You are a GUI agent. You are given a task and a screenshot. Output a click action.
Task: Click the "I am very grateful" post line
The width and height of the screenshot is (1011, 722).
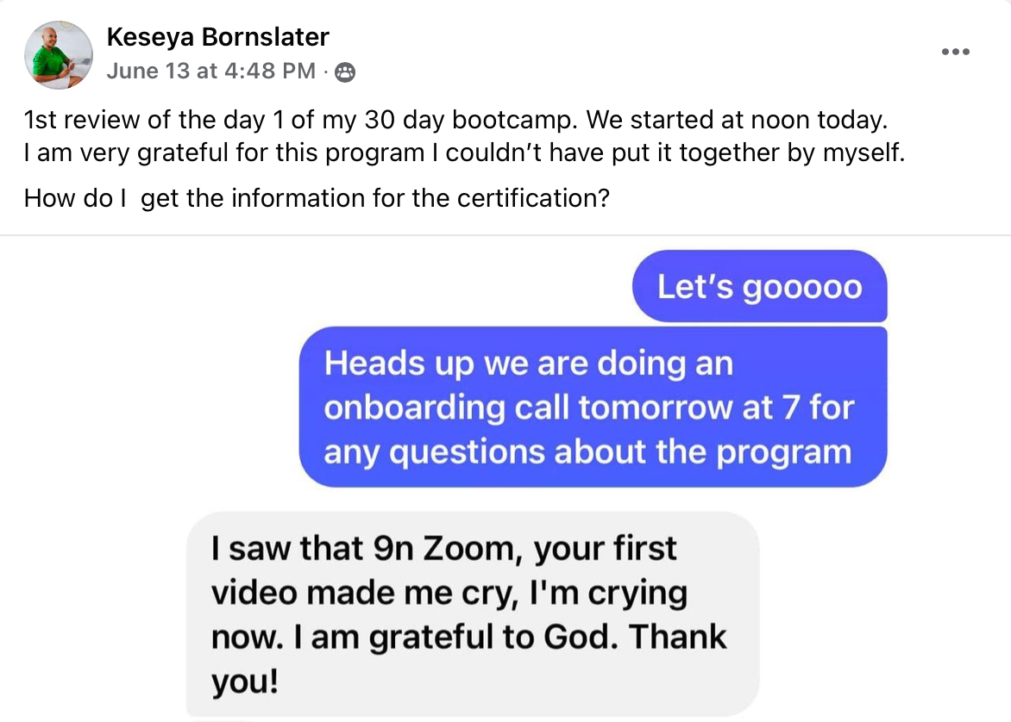[x=464, y=155]
